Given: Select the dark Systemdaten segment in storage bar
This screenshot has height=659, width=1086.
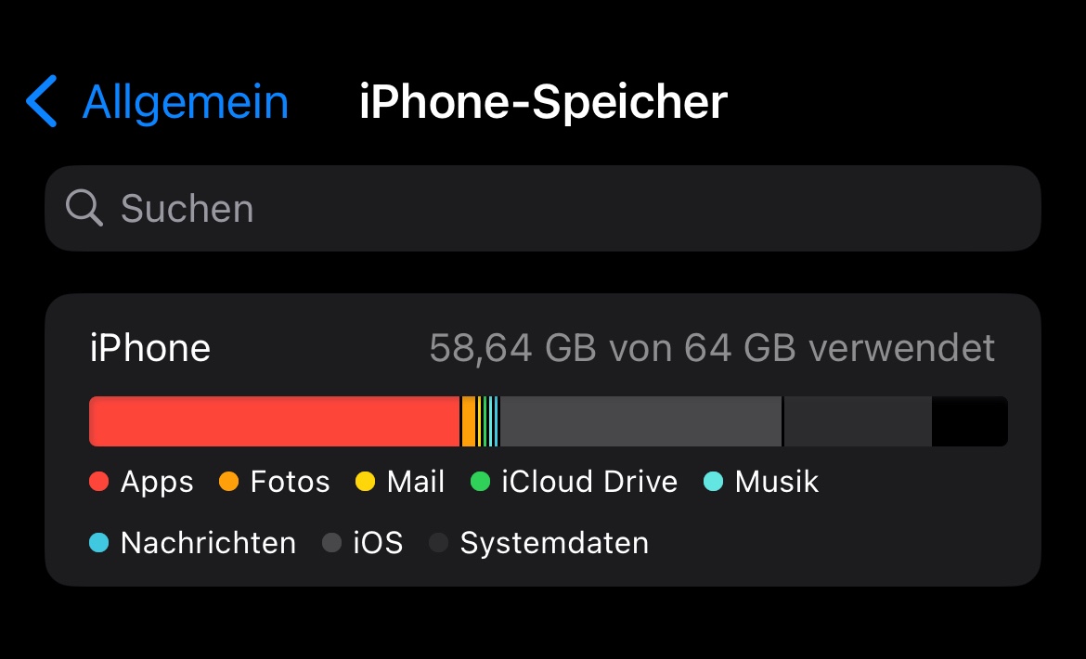Looking at the screenshot, I should click(x=858, y=421).
